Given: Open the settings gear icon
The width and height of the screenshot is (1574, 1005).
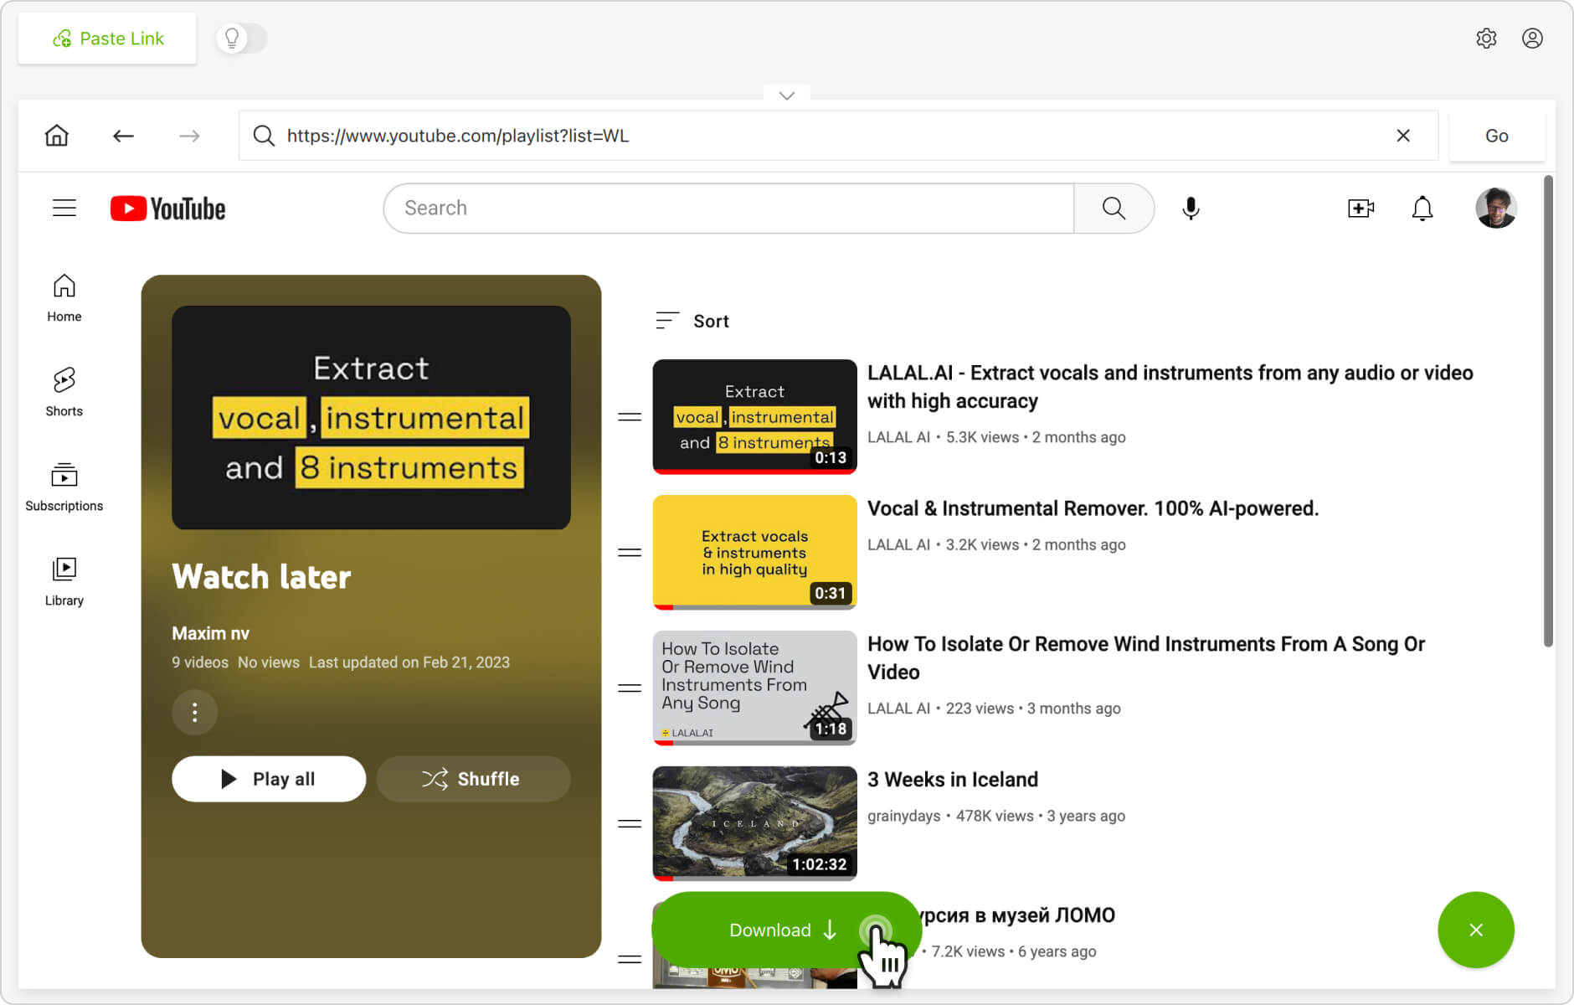Looking at the screenshot, I should tap(1486, 39).
